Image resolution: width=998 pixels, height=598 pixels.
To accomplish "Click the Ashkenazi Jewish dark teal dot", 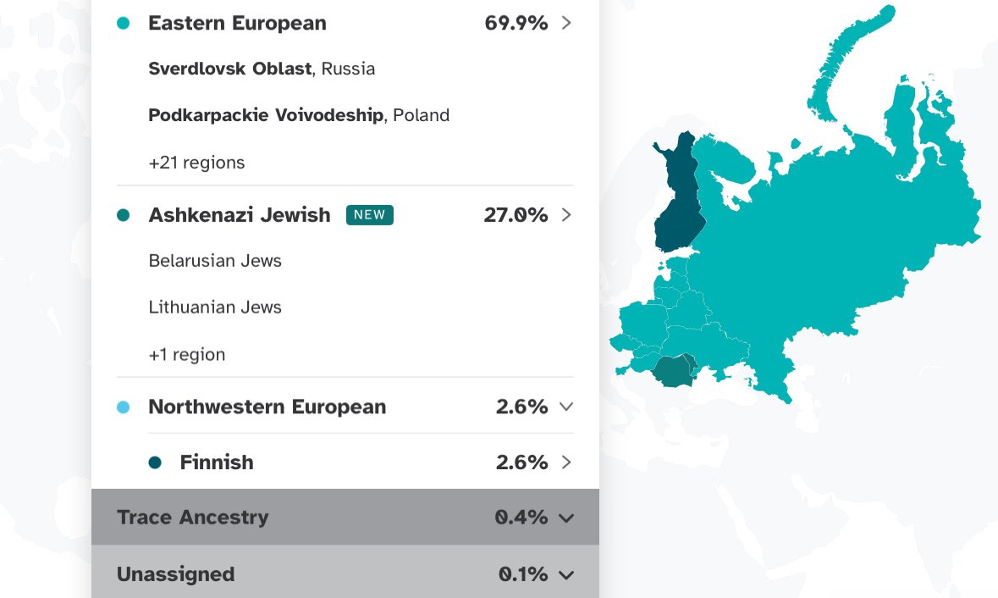I will click(x=124, y=215).
